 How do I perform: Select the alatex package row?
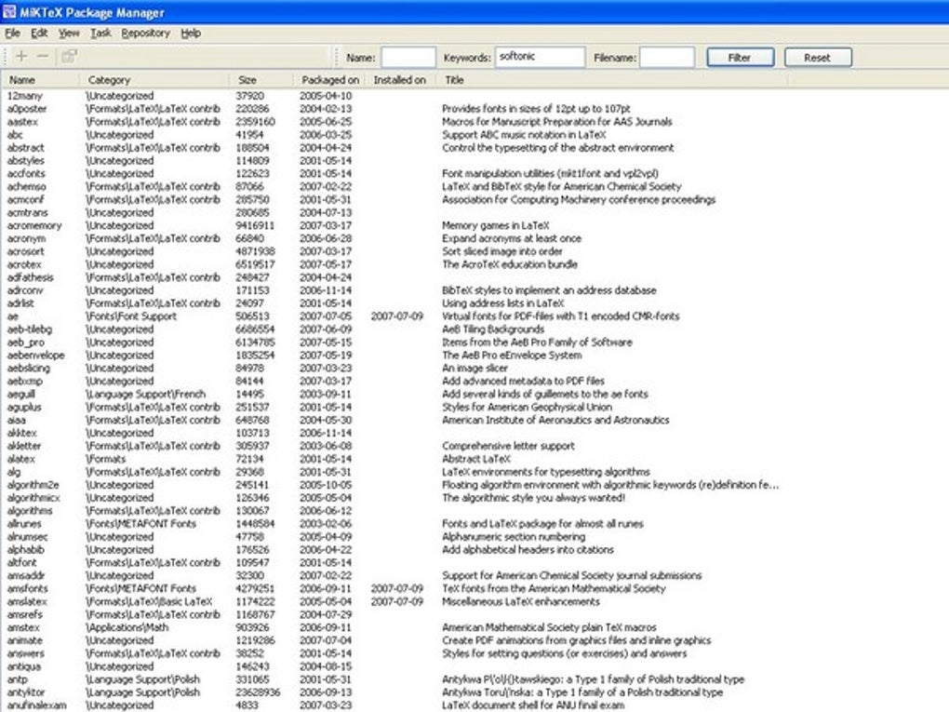[x=394, y=459]
